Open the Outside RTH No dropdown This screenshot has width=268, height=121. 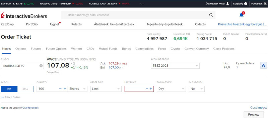197,89
